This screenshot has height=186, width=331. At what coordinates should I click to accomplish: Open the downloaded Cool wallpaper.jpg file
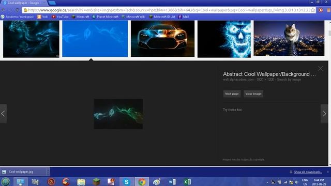click(23, 172)
